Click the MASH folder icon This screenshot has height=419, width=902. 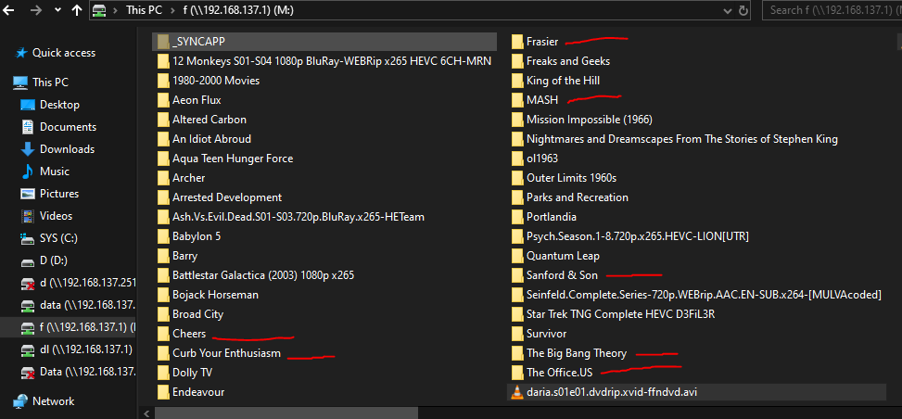coord(517,100)
